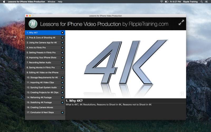Select lesson 7. Recording Better Audio

pyautogui.click(x=45, y=63)
